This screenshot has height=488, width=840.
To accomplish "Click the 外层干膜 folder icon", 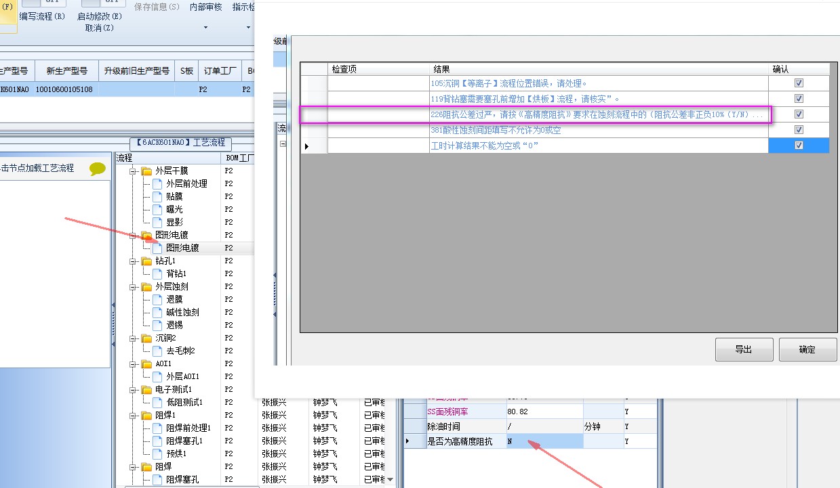I will click(x=147, y=171).
